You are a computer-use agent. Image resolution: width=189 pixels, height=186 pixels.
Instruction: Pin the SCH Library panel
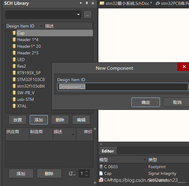[87, 3]
